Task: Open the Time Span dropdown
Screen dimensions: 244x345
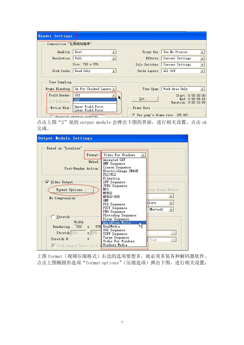Action: point(183,89)
